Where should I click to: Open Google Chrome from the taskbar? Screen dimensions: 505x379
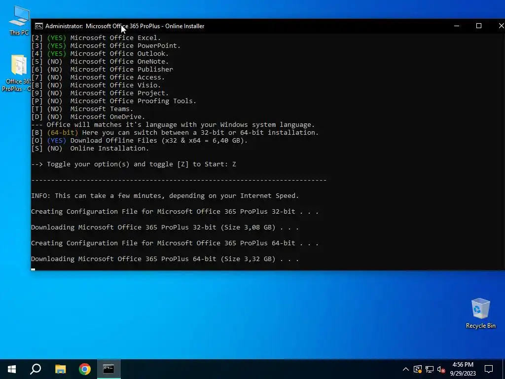click(x=85, y=369)
